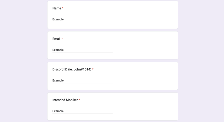Select the Intended Moniker input field
Screen dimensions: 224x122
[82, 111]
